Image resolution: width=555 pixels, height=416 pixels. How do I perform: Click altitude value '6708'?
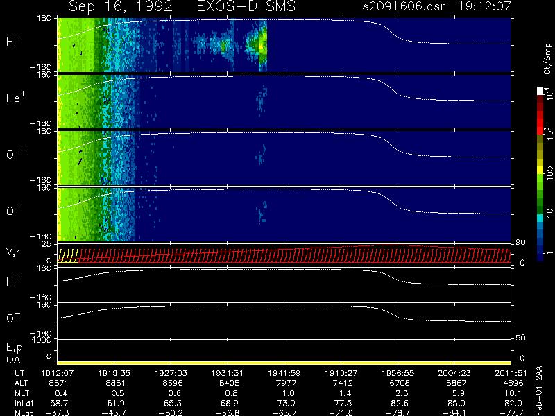pyautogui.click(x=400, y=383)
